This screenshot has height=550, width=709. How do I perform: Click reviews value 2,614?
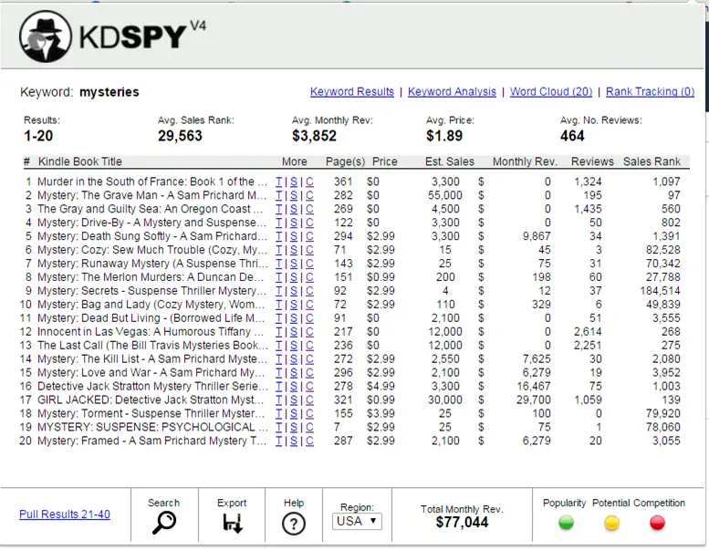(x=588, y=332)
